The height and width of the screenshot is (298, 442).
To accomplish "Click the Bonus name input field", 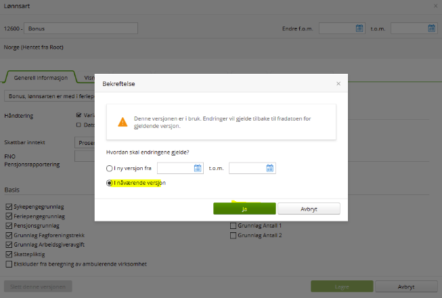I will coord(81,28).
